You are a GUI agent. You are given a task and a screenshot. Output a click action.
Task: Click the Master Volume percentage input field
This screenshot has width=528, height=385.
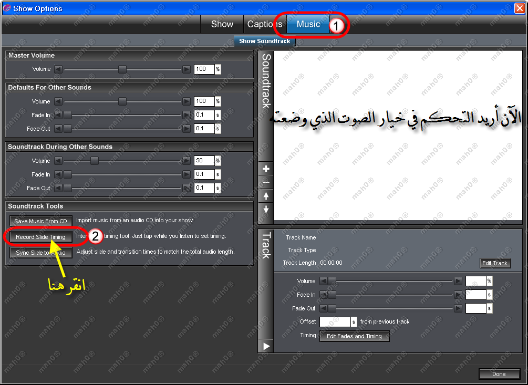point(204,69)
